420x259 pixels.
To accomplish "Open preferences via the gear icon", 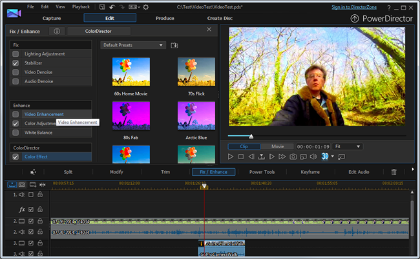I will click(146, 7).
